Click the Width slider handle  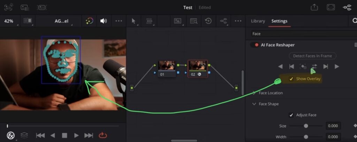tap(306, 137)
